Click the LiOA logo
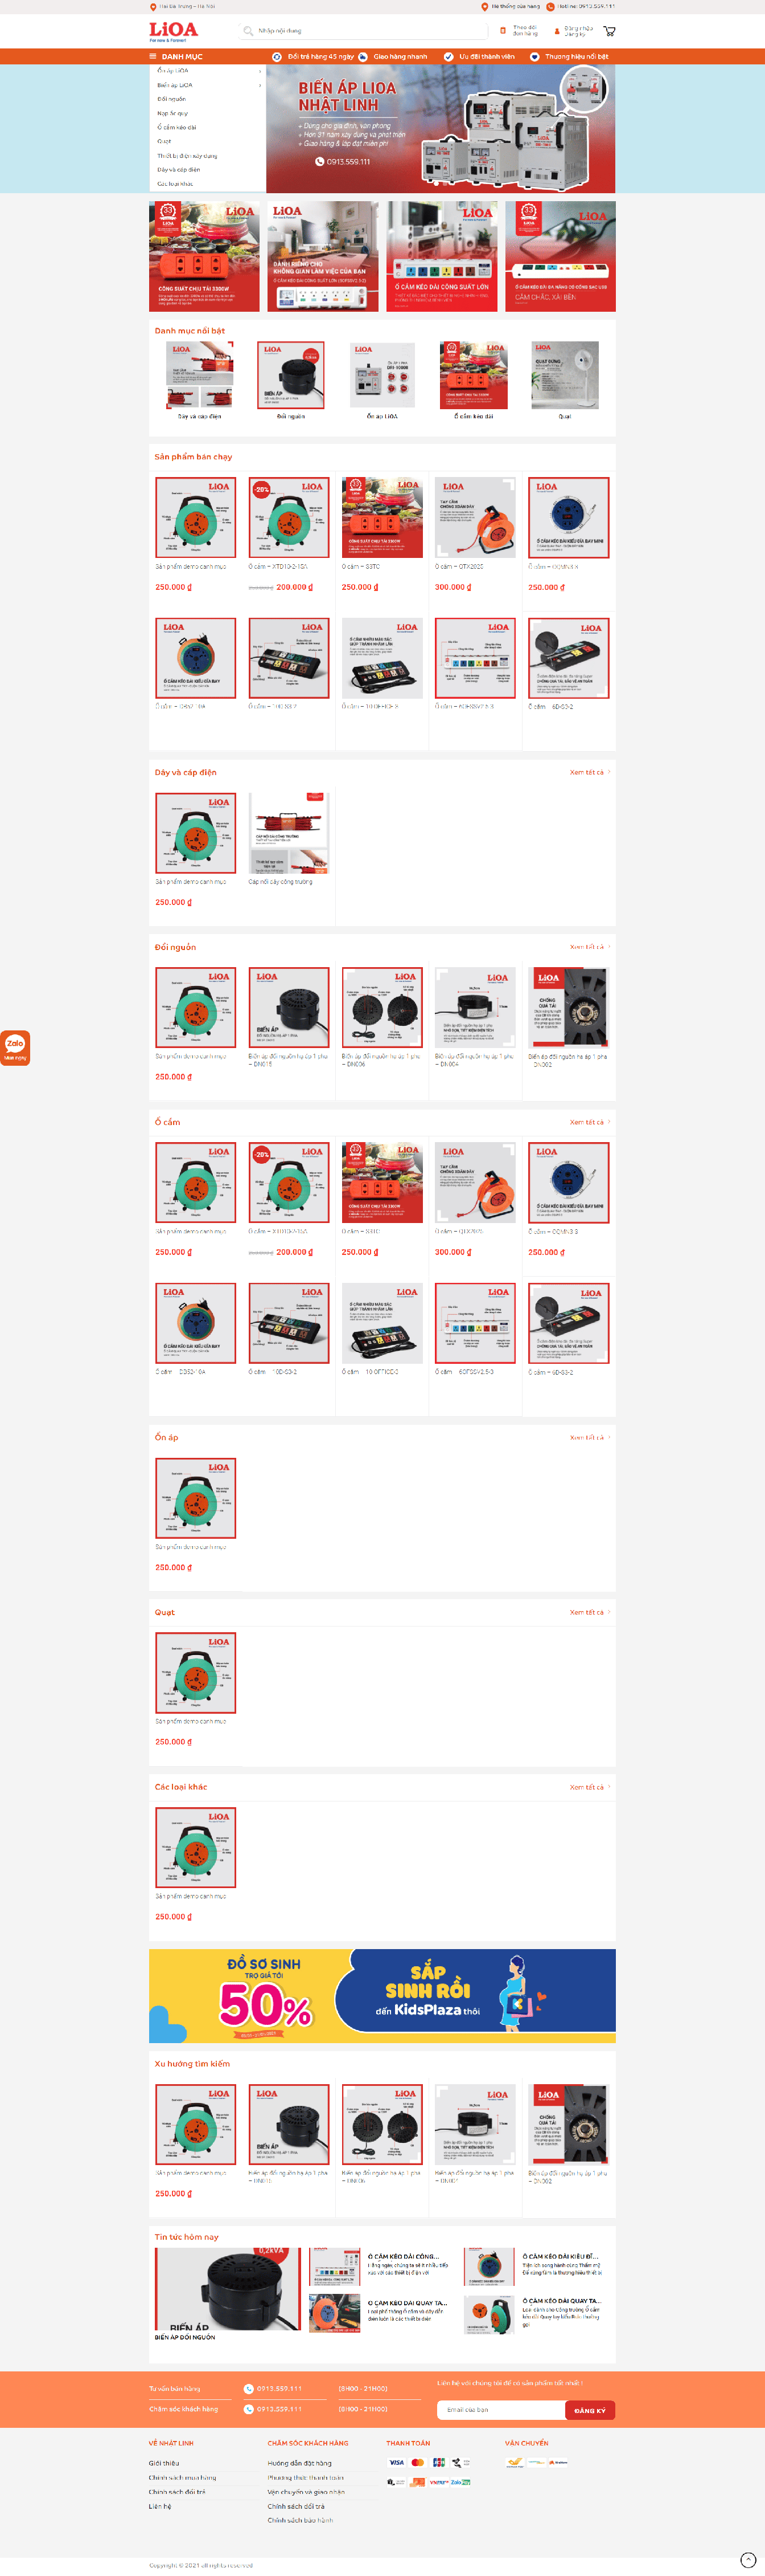 click(174, 31)
